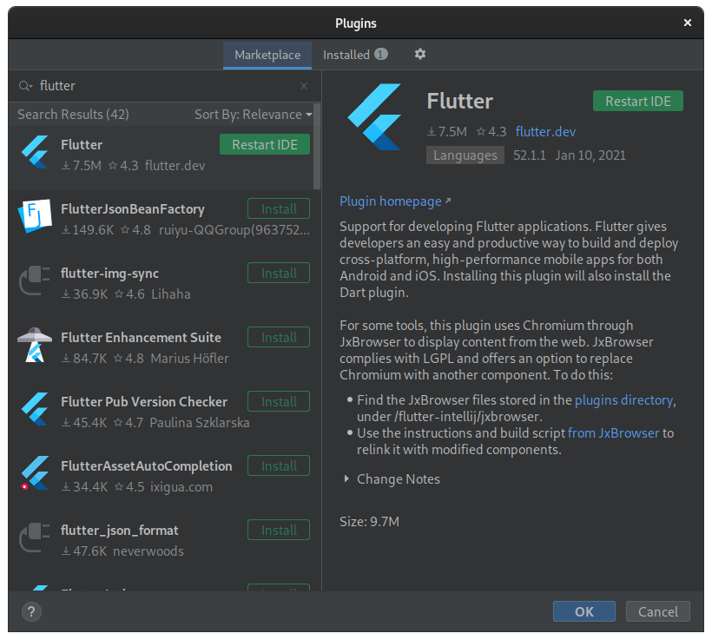Image resolution: width=712 pixels, height=640 pixels.
Task: Click vendor name neverwoods
Action: (148, 551)
